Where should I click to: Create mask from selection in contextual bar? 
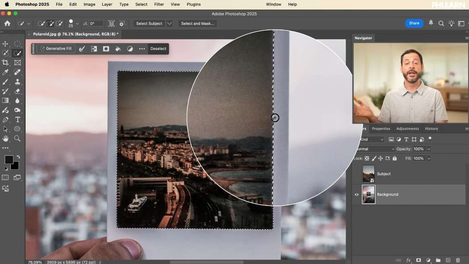tap(106, 49)
